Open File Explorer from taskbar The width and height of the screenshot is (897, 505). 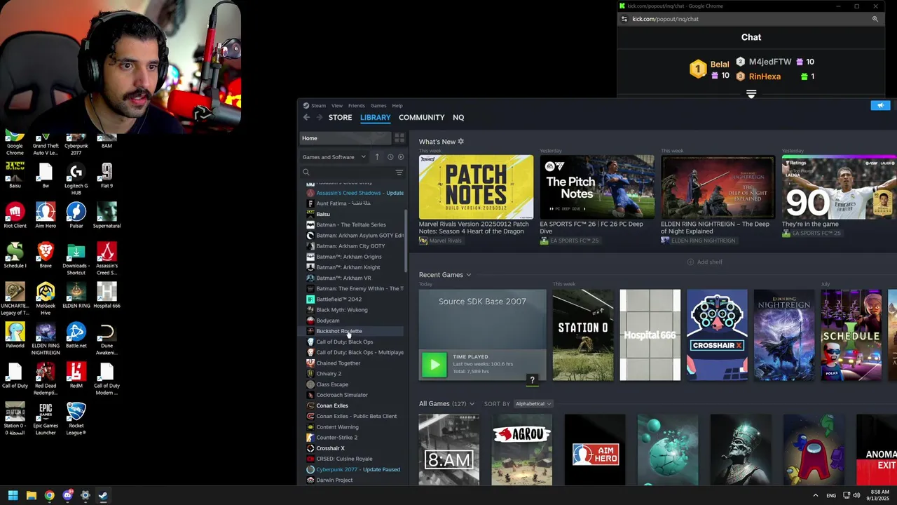31,495
